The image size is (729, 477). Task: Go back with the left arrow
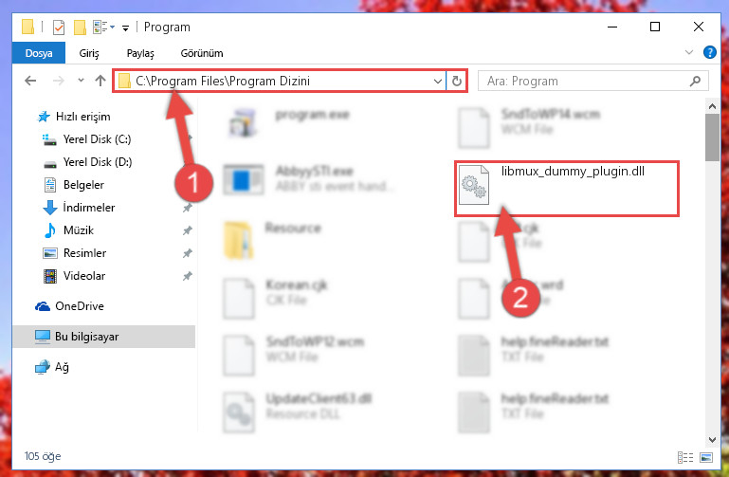pos(30,81)
